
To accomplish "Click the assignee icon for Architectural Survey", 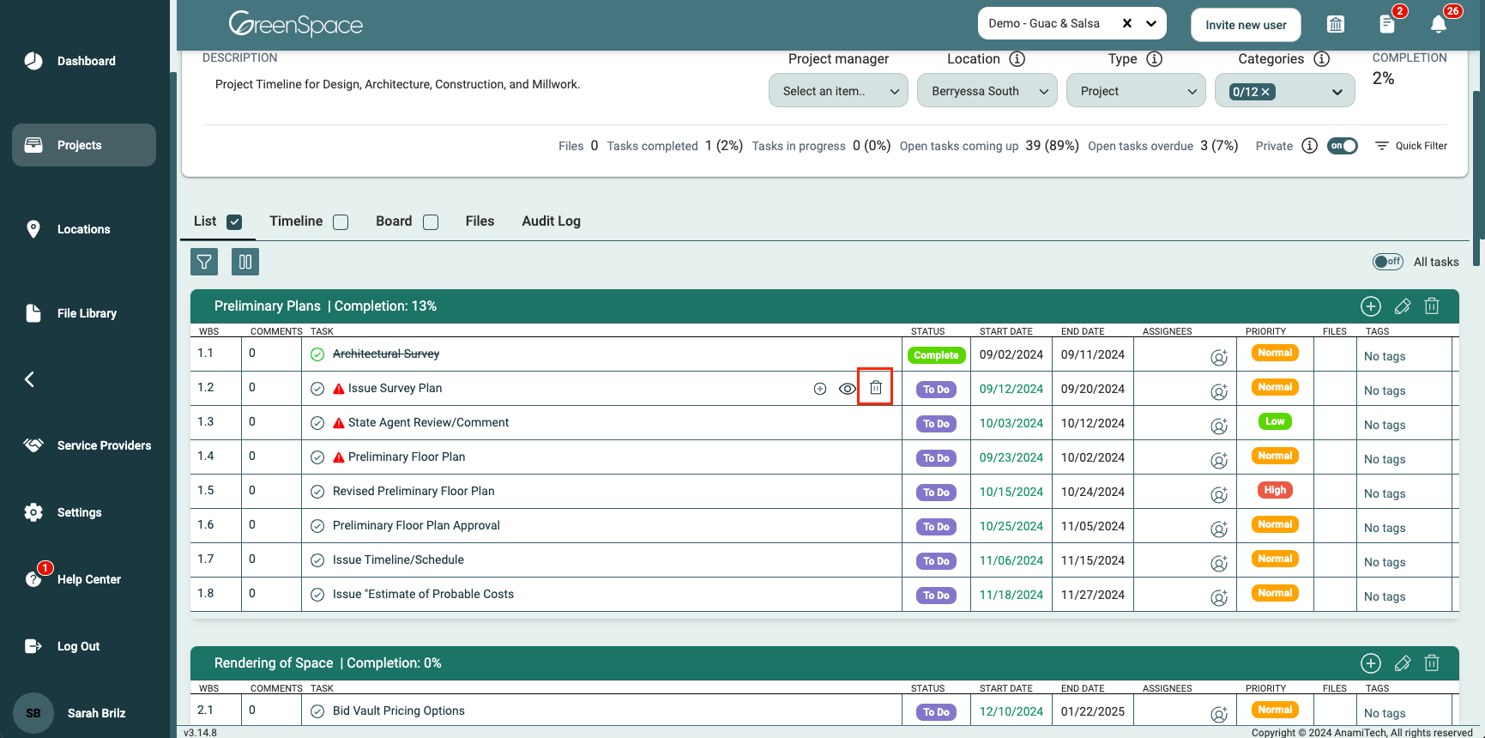I will coord(1218,357).
